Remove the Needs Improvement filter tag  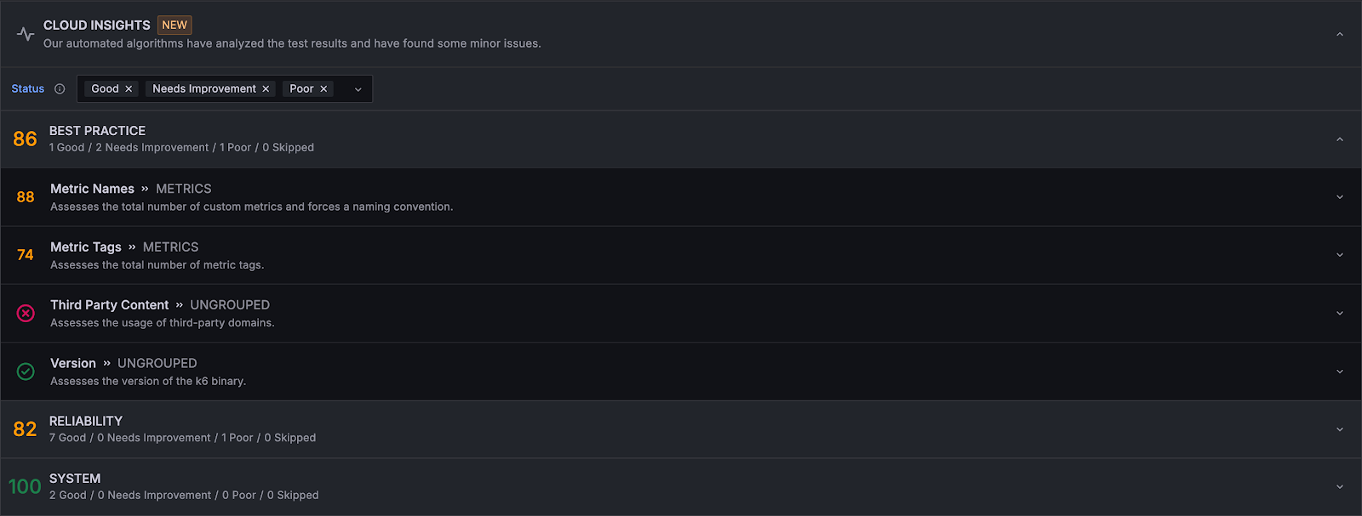pos(266,88)
